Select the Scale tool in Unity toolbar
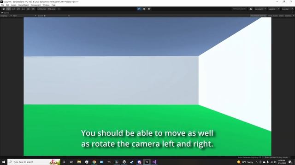 pos(18,9)
